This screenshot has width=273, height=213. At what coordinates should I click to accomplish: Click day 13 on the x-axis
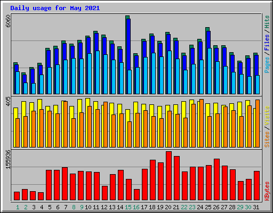pos(112,207)
